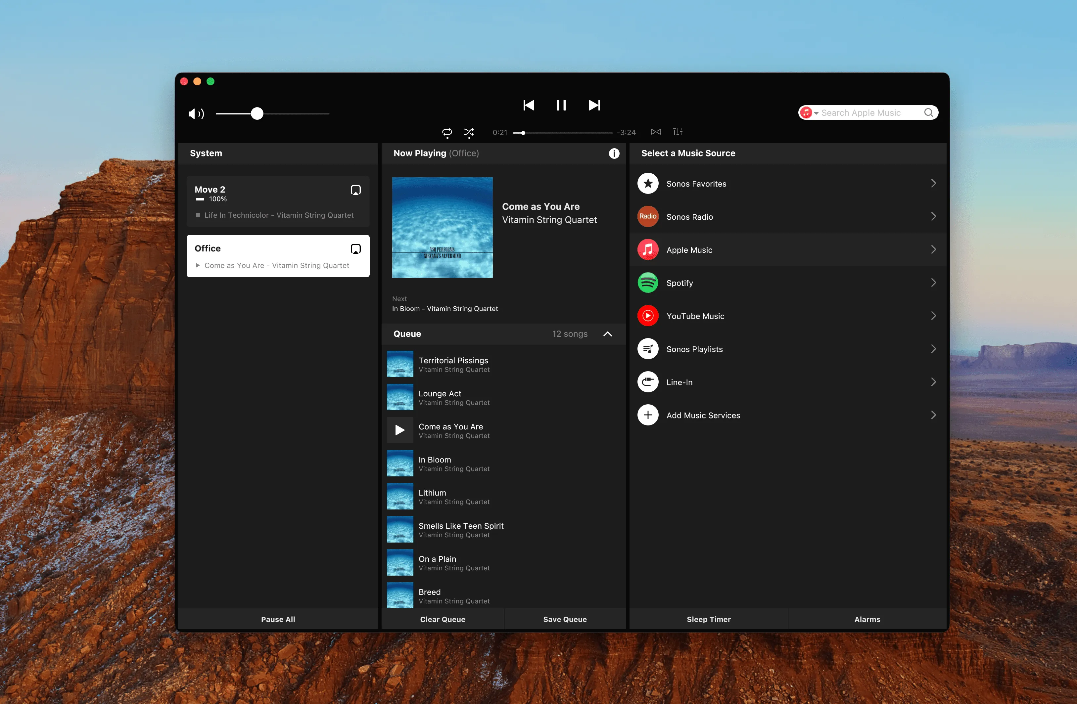Viewport: 1077px width, 704px height.
Task: Click the Next track In Bloom text
Action: [x=445, y=309]
